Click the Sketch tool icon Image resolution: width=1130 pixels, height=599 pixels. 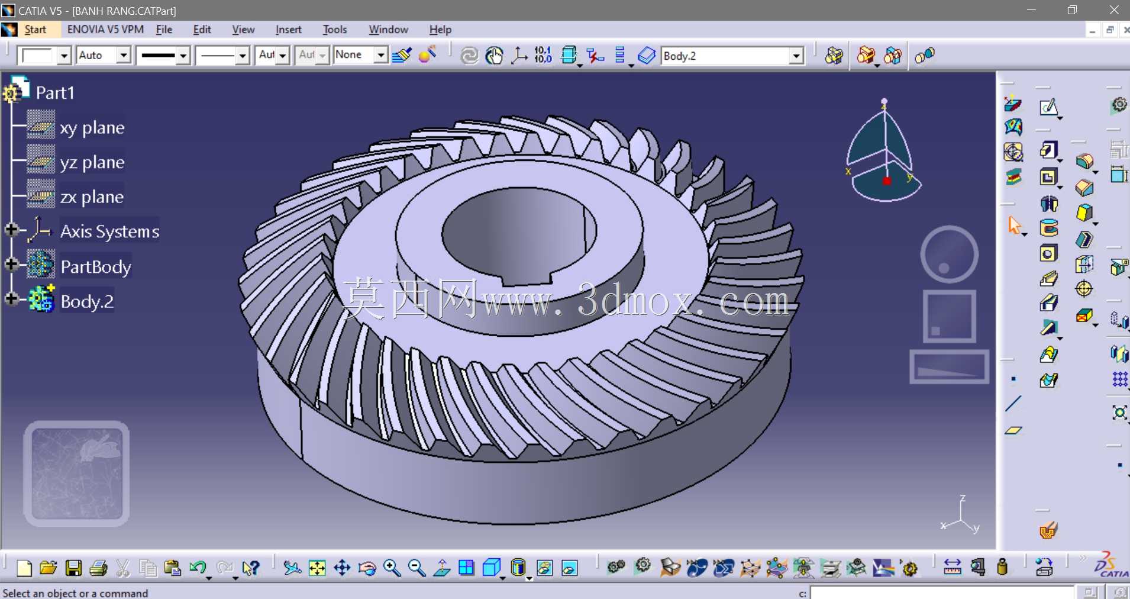pyautogui.click(x=1048, y=107)
